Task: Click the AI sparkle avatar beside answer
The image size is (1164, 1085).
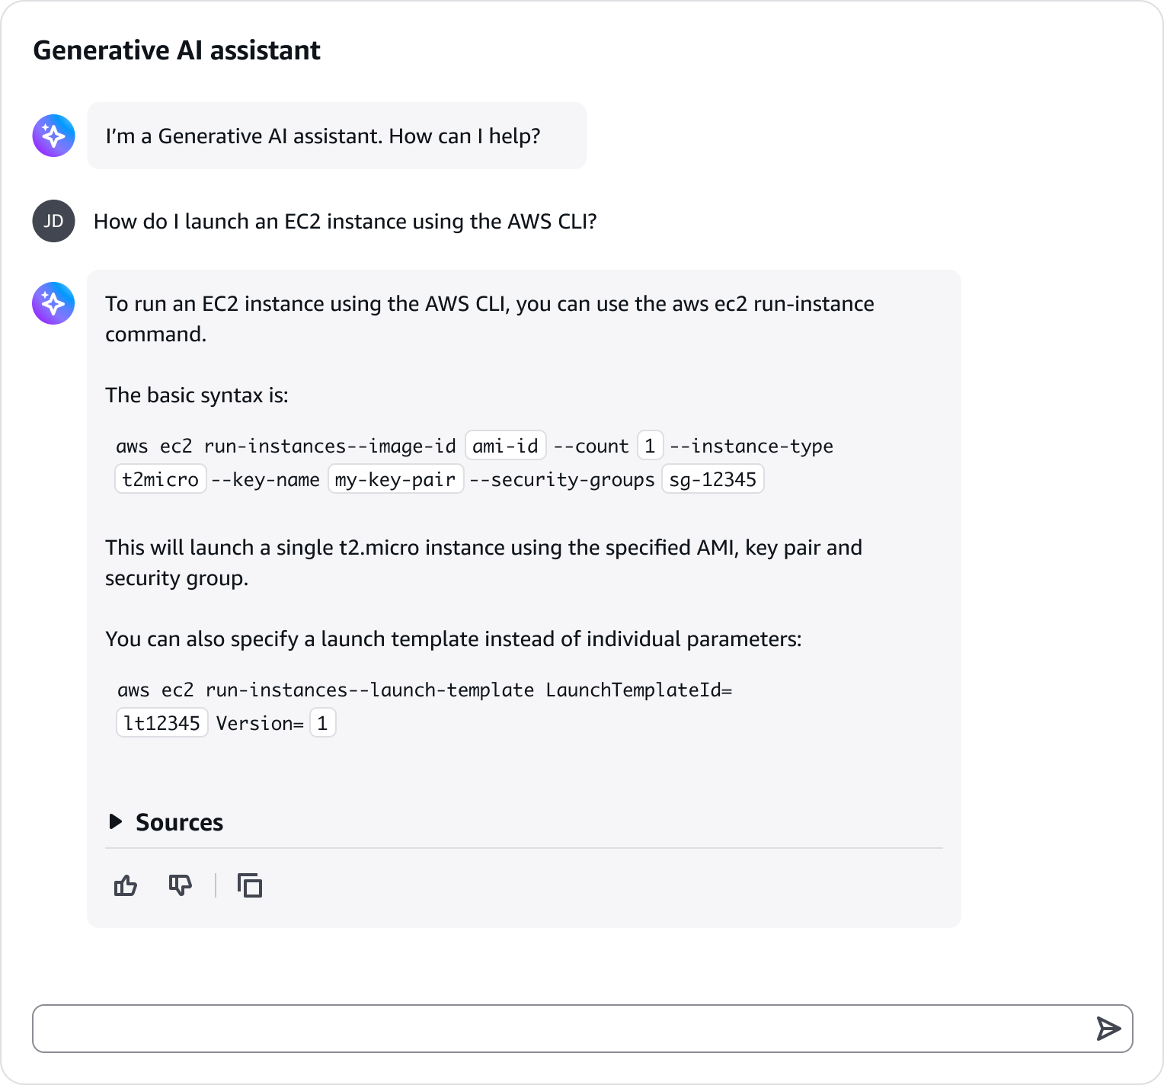Action: click(53, 303)
